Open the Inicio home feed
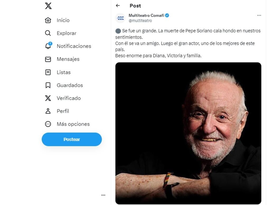The height and width of the screenshot is (205, 270). 63,20
